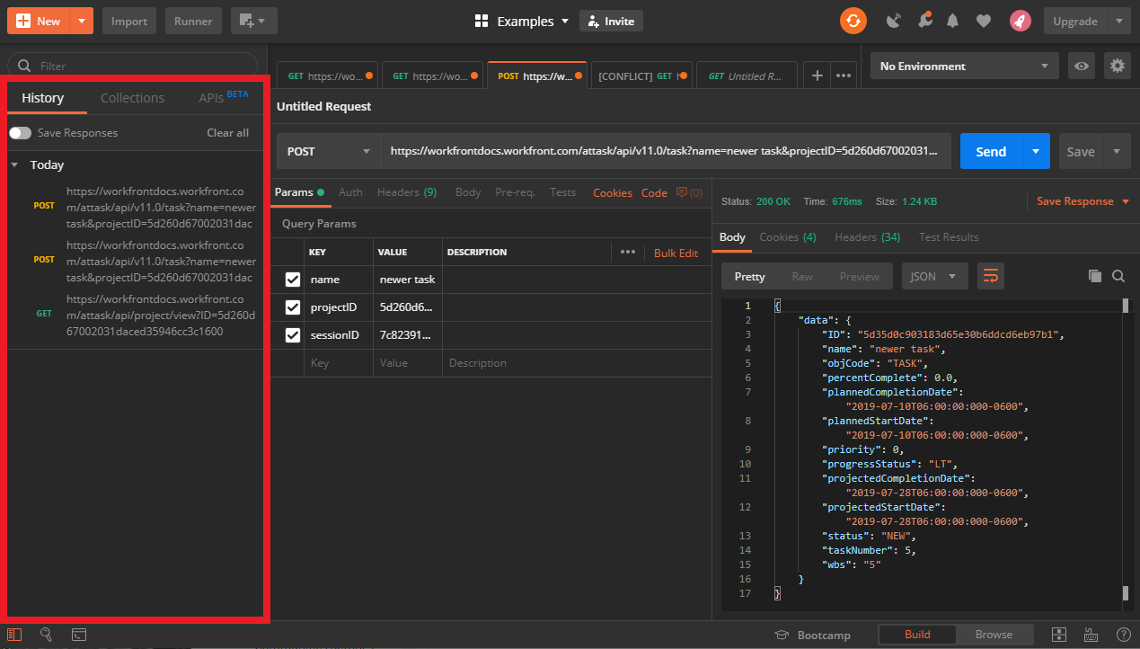Uncheck the name query param checkbox
Viewport: 1140px width, 649px height.
point(292,280)
